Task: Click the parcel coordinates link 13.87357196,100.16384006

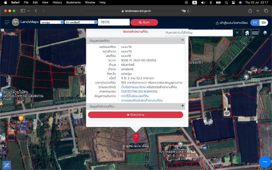Action: (139, 92)
